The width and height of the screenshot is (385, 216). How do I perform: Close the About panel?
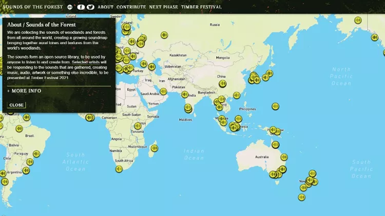coord(16,105)
